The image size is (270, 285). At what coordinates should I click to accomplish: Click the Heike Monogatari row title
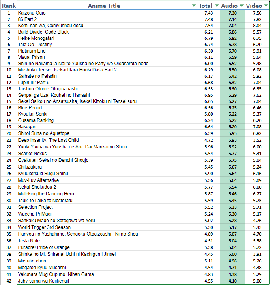pyautogui.click(x=107, y=38)
